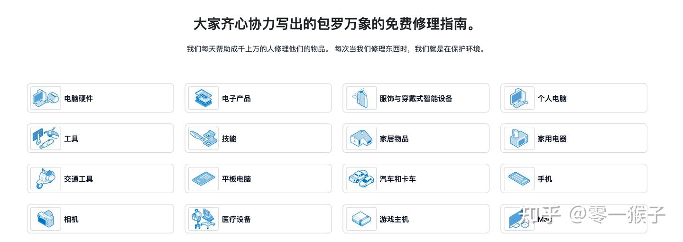Click the 汽车和卡车 cars icon
The width and height of the screenshot is (683, 242).
point(361,179)
